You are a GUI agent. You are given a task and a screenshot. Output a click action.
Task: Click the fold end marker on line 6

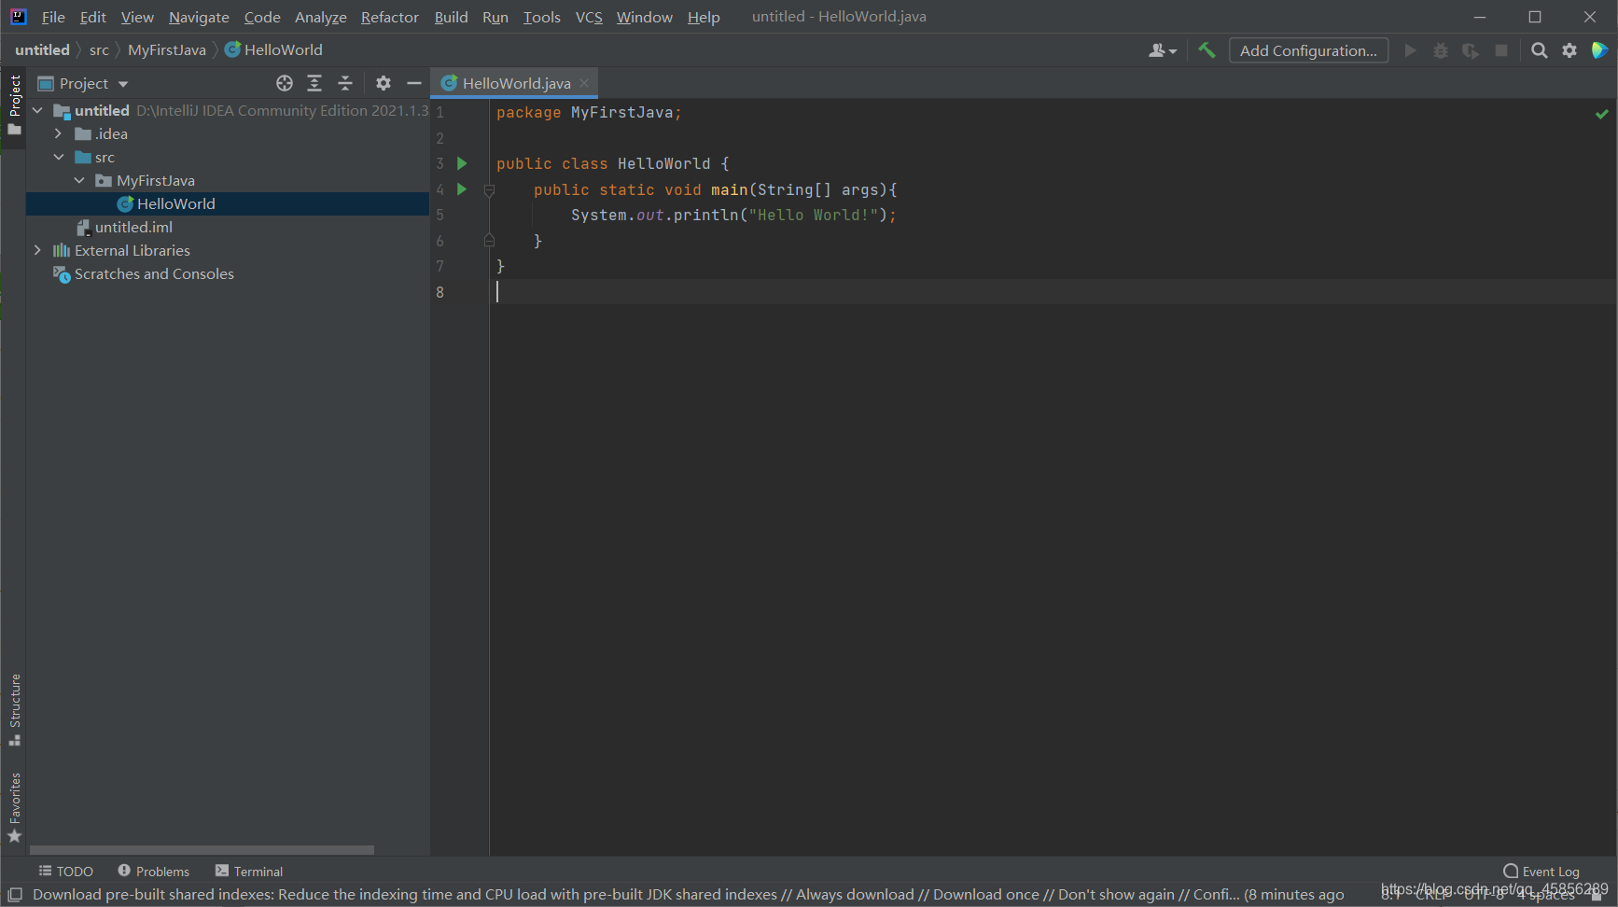pos(489,241)
